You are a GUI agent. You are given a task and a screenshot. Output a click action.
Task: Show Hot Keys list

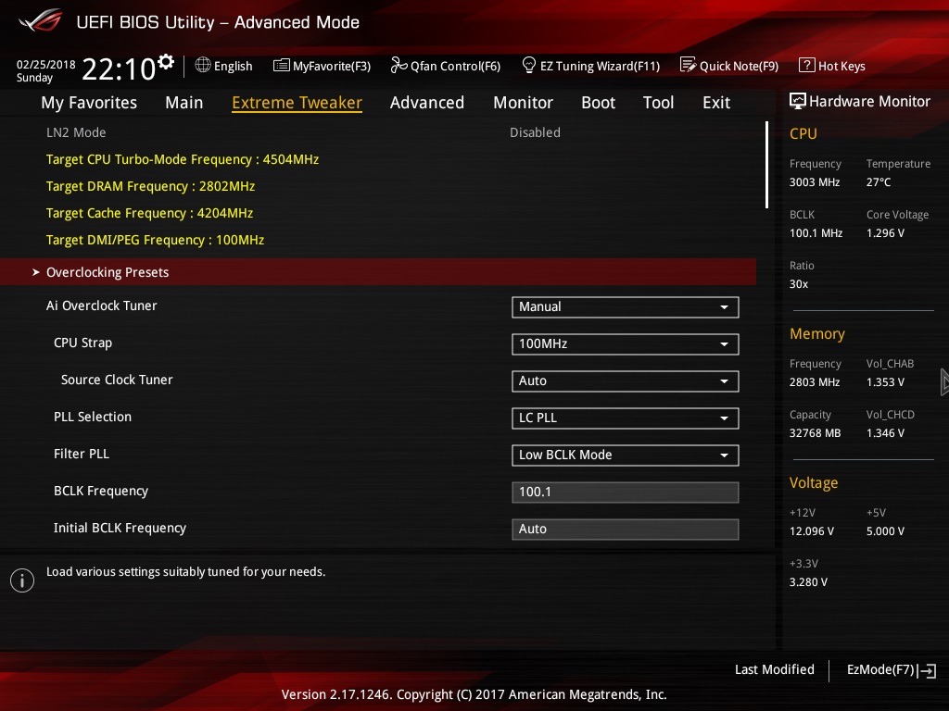pyautogui.click(x=841, y=66)
